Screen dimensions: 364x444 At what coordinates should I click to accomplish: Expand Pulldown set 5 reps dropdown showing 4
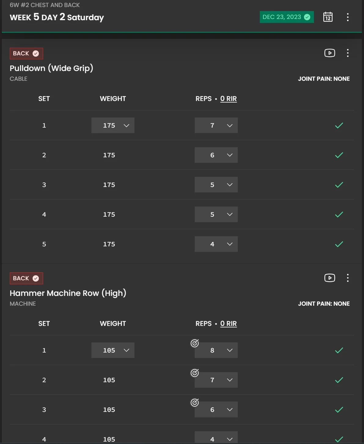(216, 244)
